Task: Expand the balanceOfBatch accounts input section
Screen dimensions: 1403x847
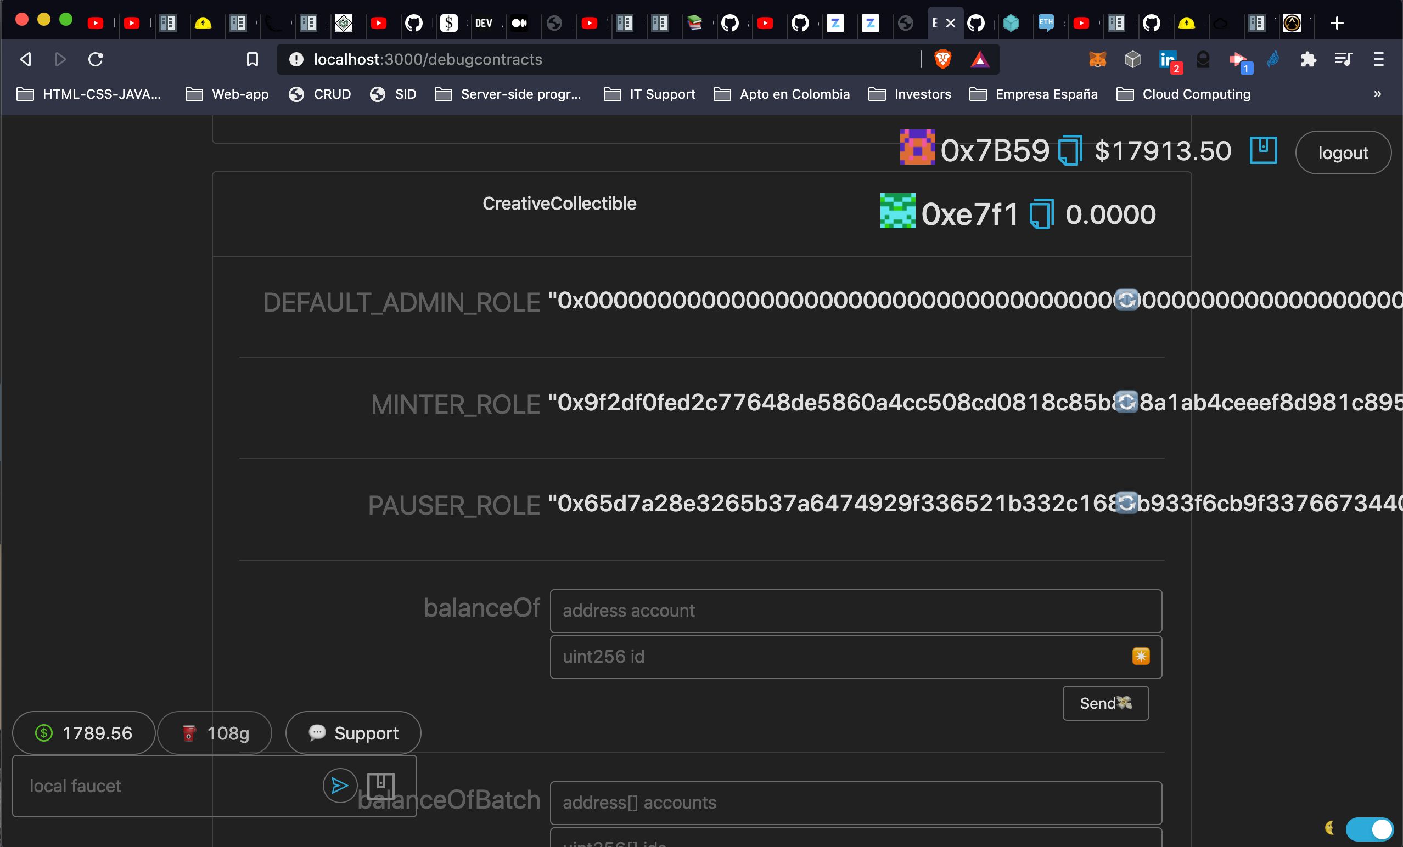Action: 856,801
